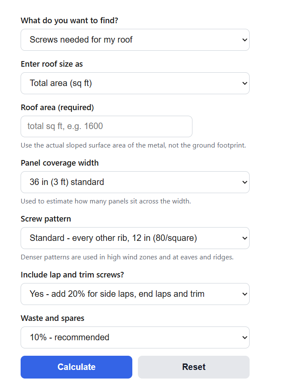Click the 'Used to estimate how many panels' hint
This screenshot has width=299, height=388.
tap(106, 201)
